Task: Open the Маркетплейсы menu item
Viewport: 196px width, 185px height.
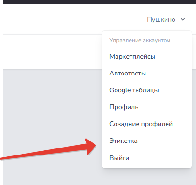Action: pos(147,57)
